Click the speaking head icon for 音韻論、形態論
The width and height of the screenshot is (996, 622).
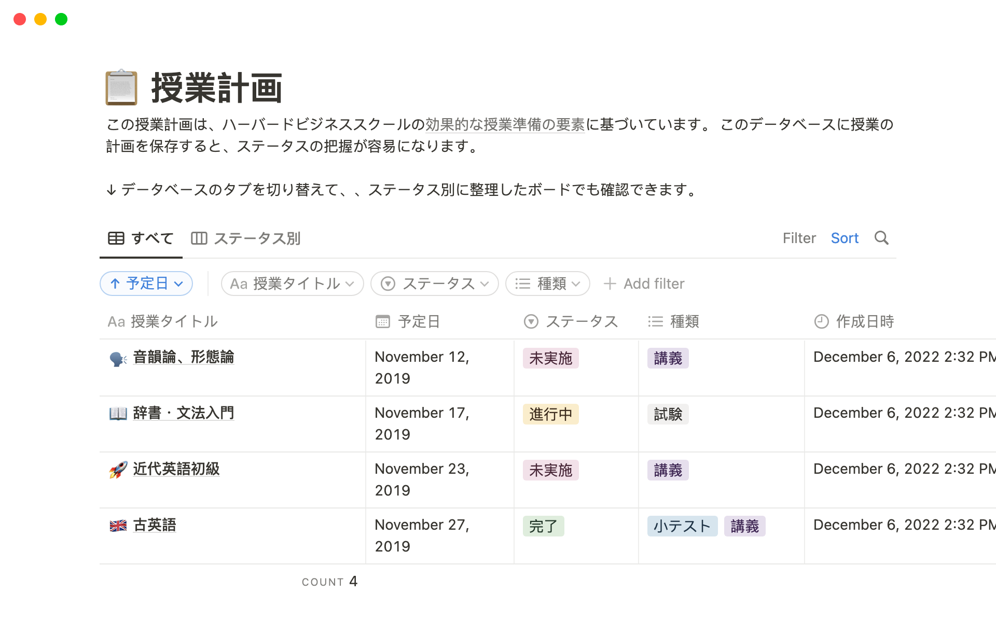118,358
